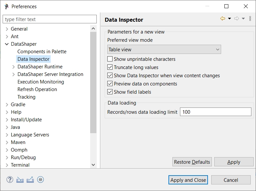Collapse the DataShaper tree node
The width and height of the screenshot is (256, 191).
click(7, 44)
